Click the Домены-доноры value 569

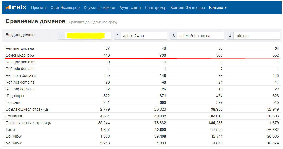coord(219,55)
